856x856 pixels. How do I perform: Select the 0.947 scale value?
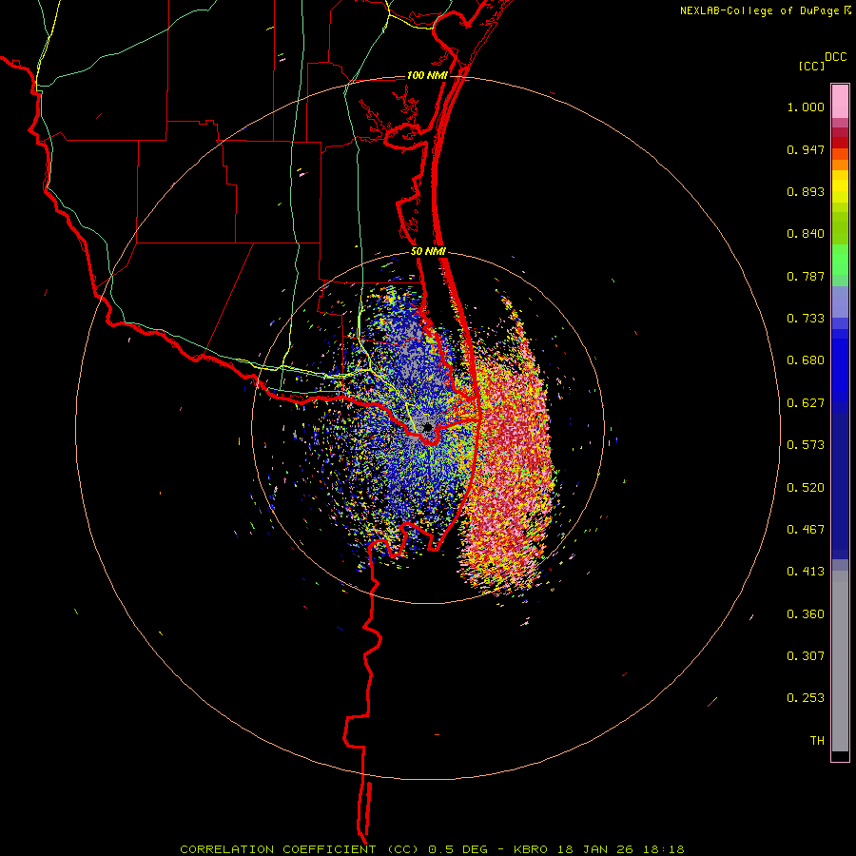(806, 149)
